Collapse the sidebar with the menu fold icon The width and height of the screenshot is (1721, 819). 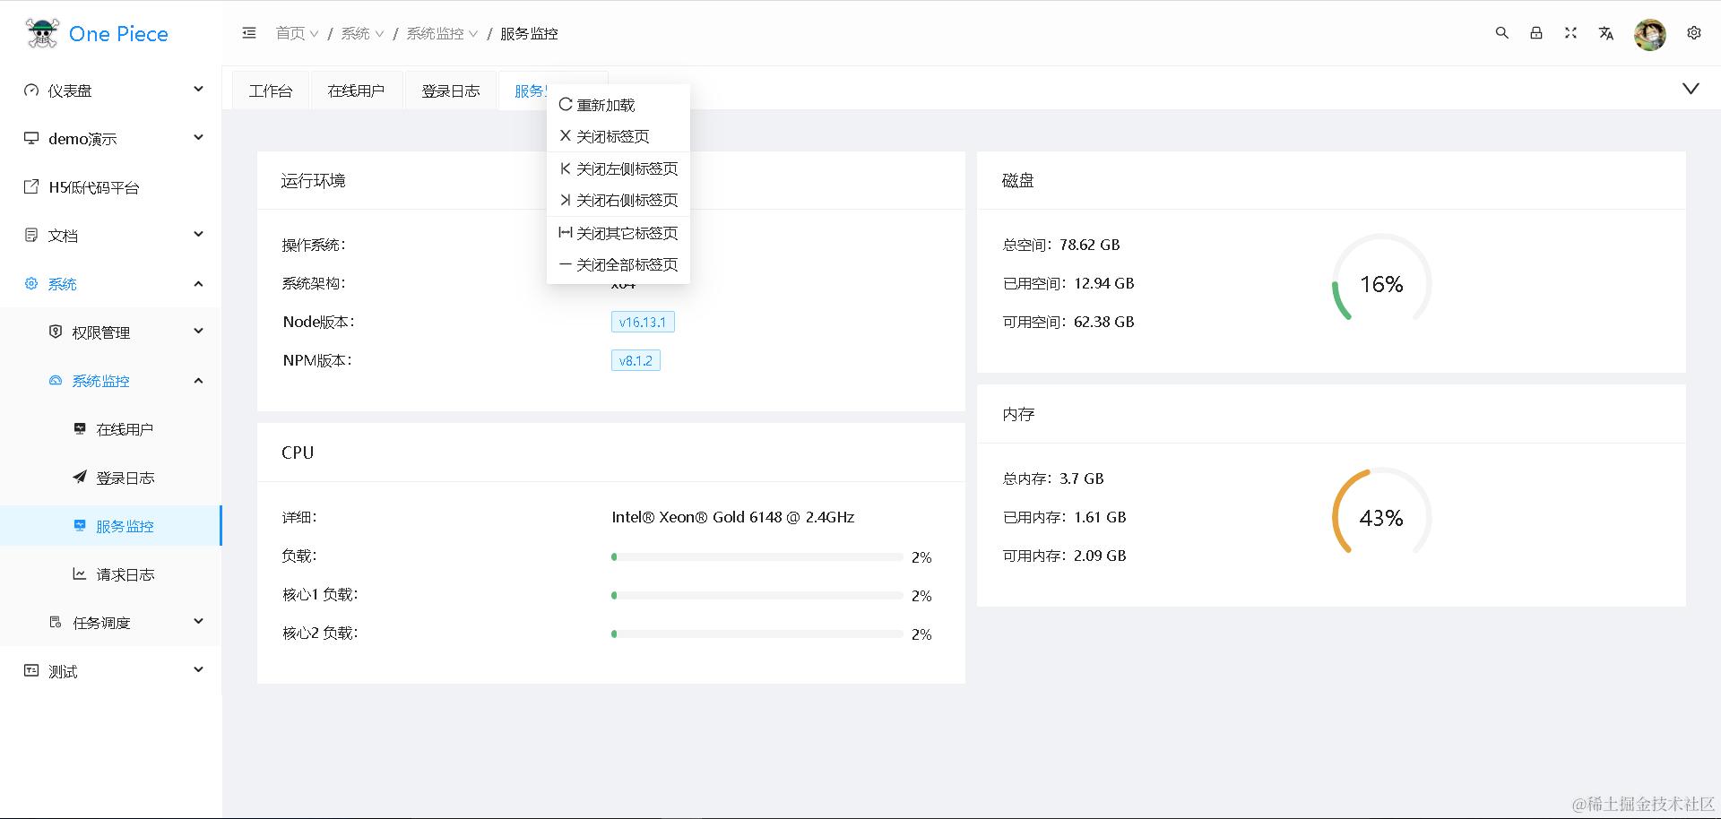click(x=249, y=33)
